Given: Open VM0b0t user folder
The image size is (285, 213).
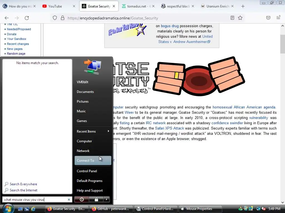Looking at the screenshot, I should (82, 82).
